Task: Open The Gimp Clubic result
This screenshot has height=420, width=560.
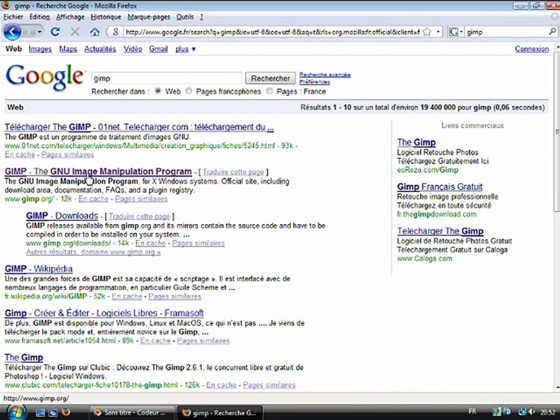Action: pos(24,357)
